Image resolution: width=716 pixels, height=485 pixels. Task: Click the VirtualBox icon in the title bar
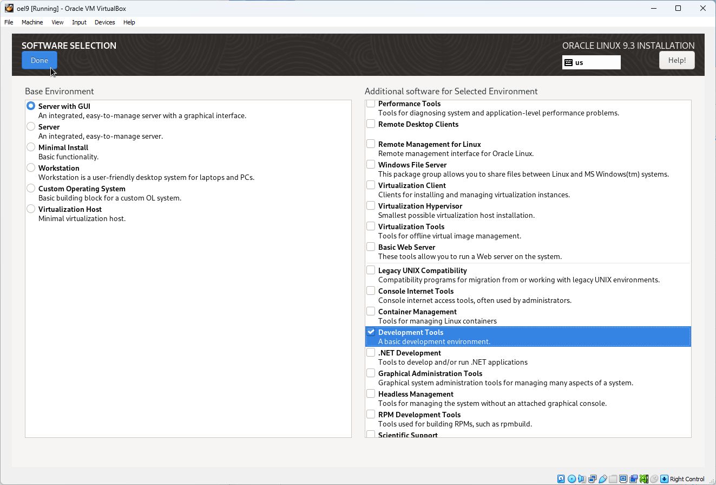(x=9, y=8)
